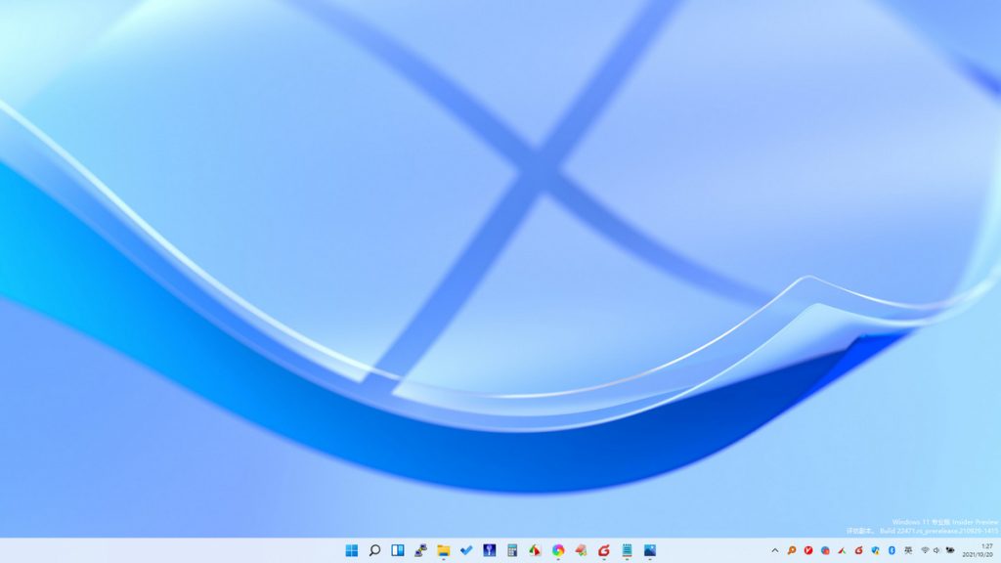This screenshot has width=1001, height=563.
Task: Open the colorful ring icon app on taskbar
Action: click(x=558, y=550)
